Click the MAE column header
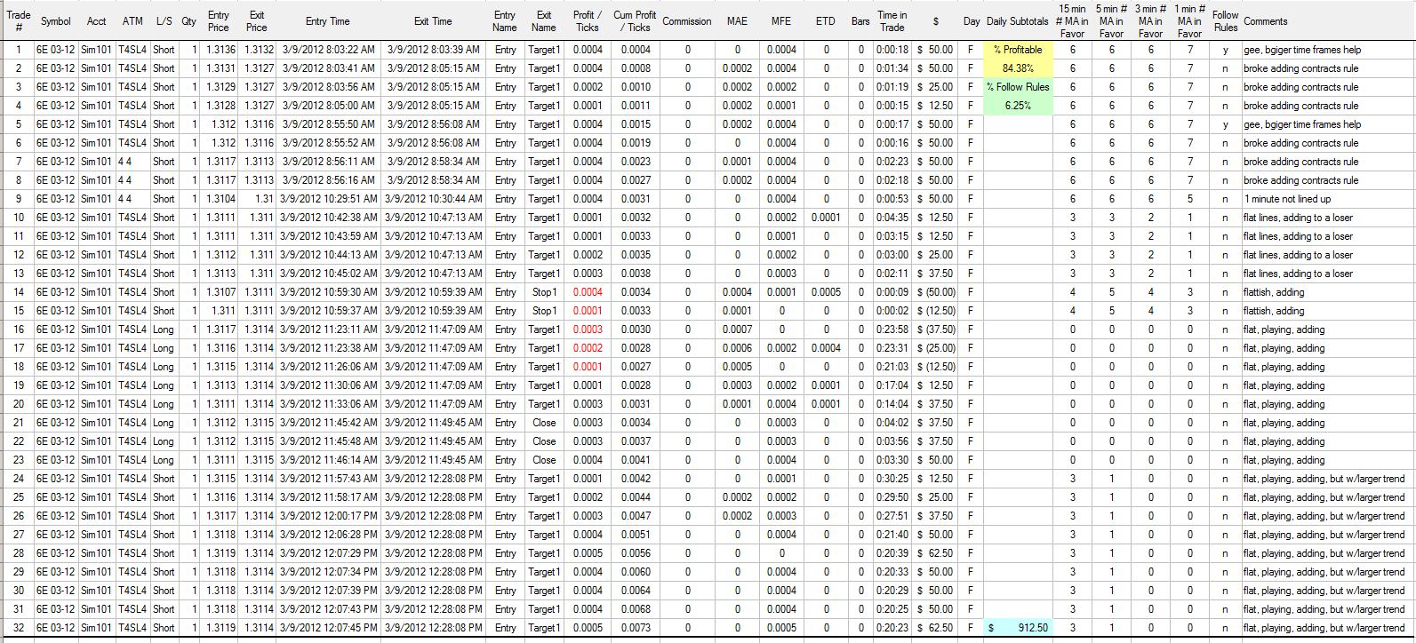The height and width of the screenshot is (643, 1416). (738, 21)
